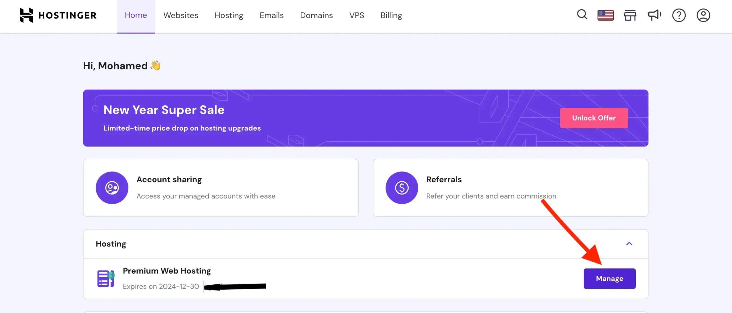
Task: Click the US flag language icon
Action: pyautogui.click(x=606, y=15)
